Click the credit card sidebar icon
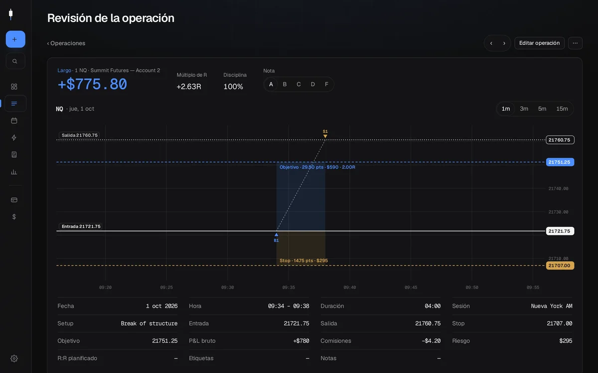 click(x=14, y=200)
